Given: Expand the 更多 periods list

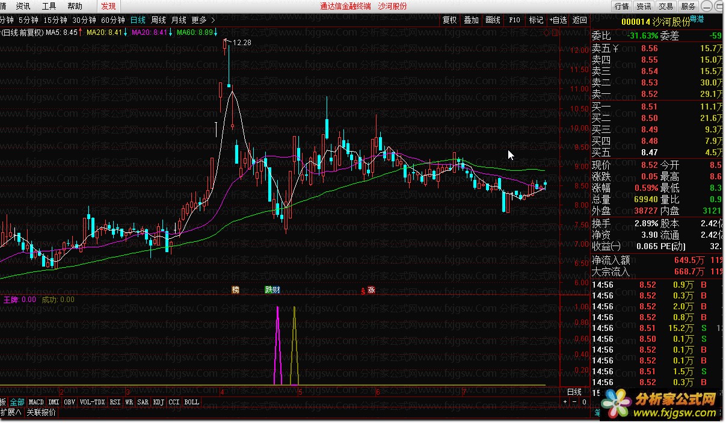Looking at the screenshot, I should [x=201, y=20].
